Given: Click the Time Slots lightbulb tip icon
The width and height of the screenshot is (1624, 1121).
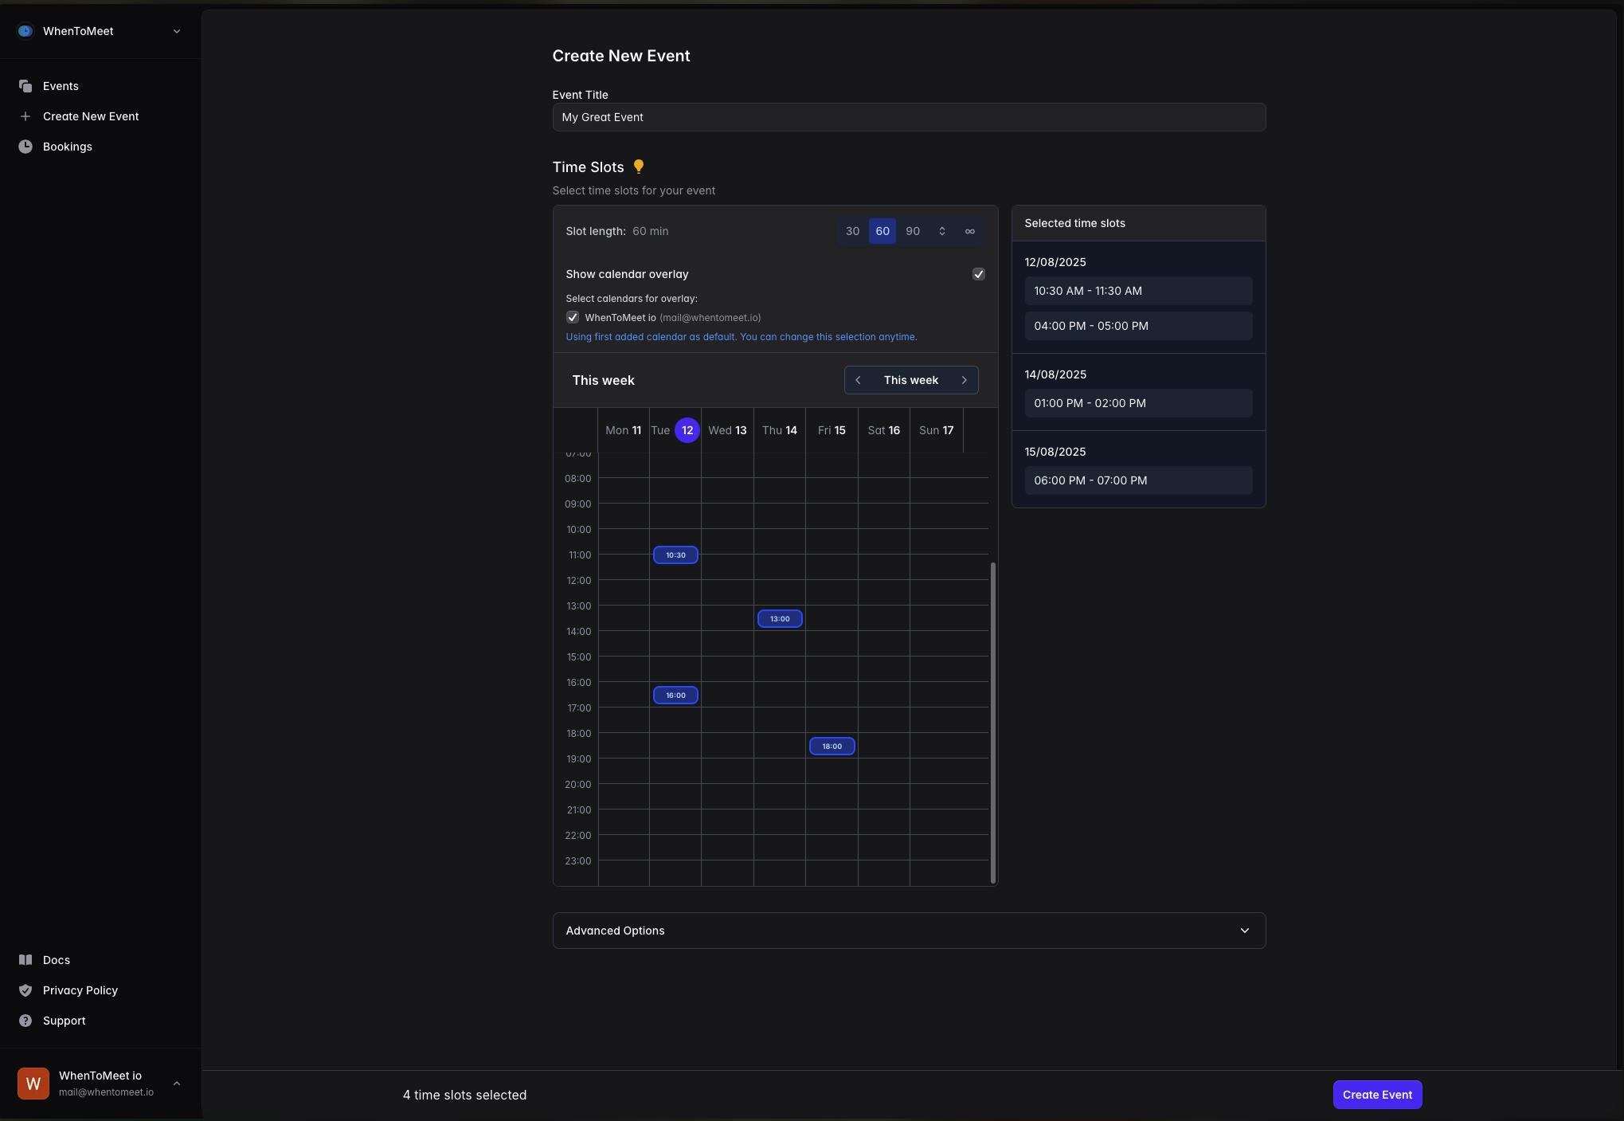Looking at the screenshot, I should [x=638, y=167].
